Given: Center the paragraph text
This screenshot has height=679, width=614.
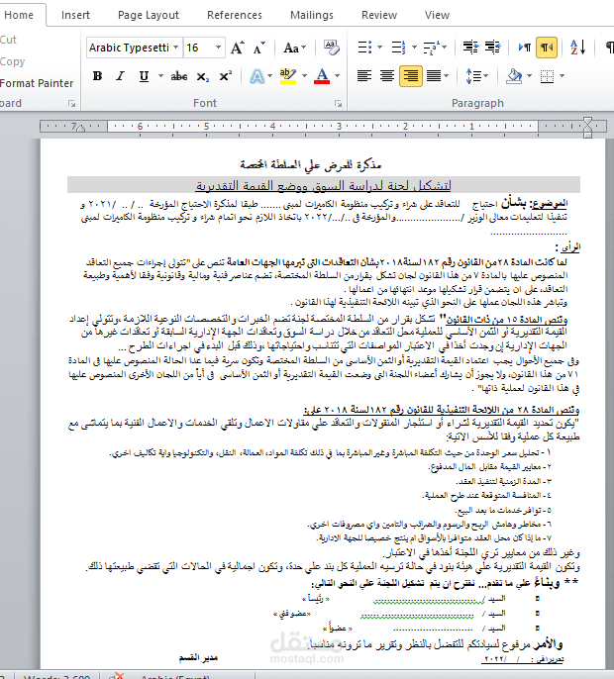Looking at the screenshot, I should click(x=387, y=76).
